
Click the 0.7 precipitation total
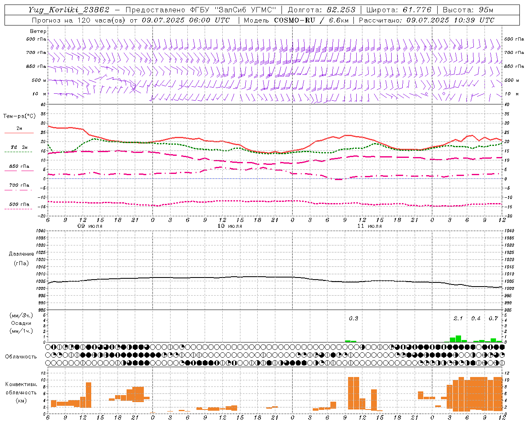point(493,319)
